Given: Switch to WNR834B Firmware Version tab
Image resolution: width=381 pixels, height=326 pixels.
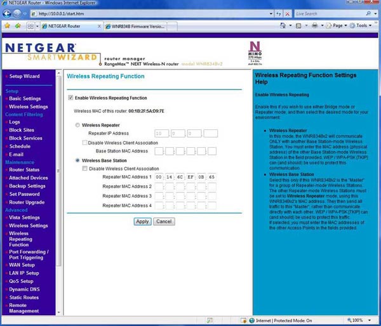Looking at the screenshot, I should click(135, 26).
